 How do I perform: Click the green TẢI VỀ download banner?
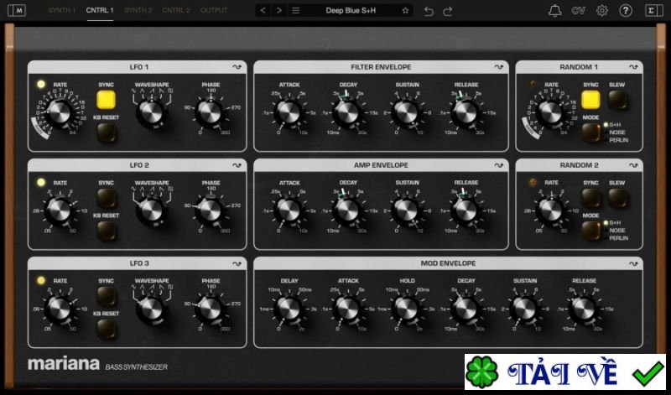564,373
